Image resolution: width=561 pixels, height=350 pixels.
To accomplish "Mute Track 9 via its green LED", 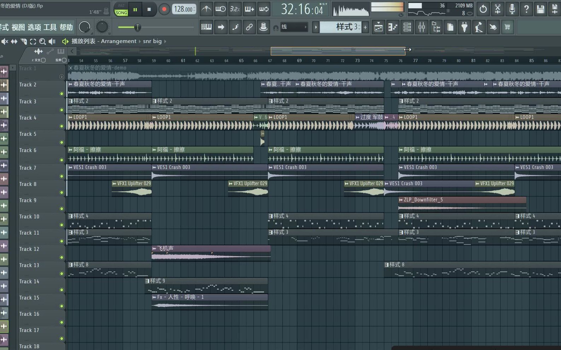I will [62, 209].
